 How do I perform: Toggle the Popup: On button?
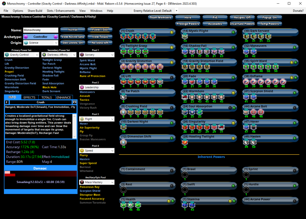pyautogui.click(x=269, y=17)
